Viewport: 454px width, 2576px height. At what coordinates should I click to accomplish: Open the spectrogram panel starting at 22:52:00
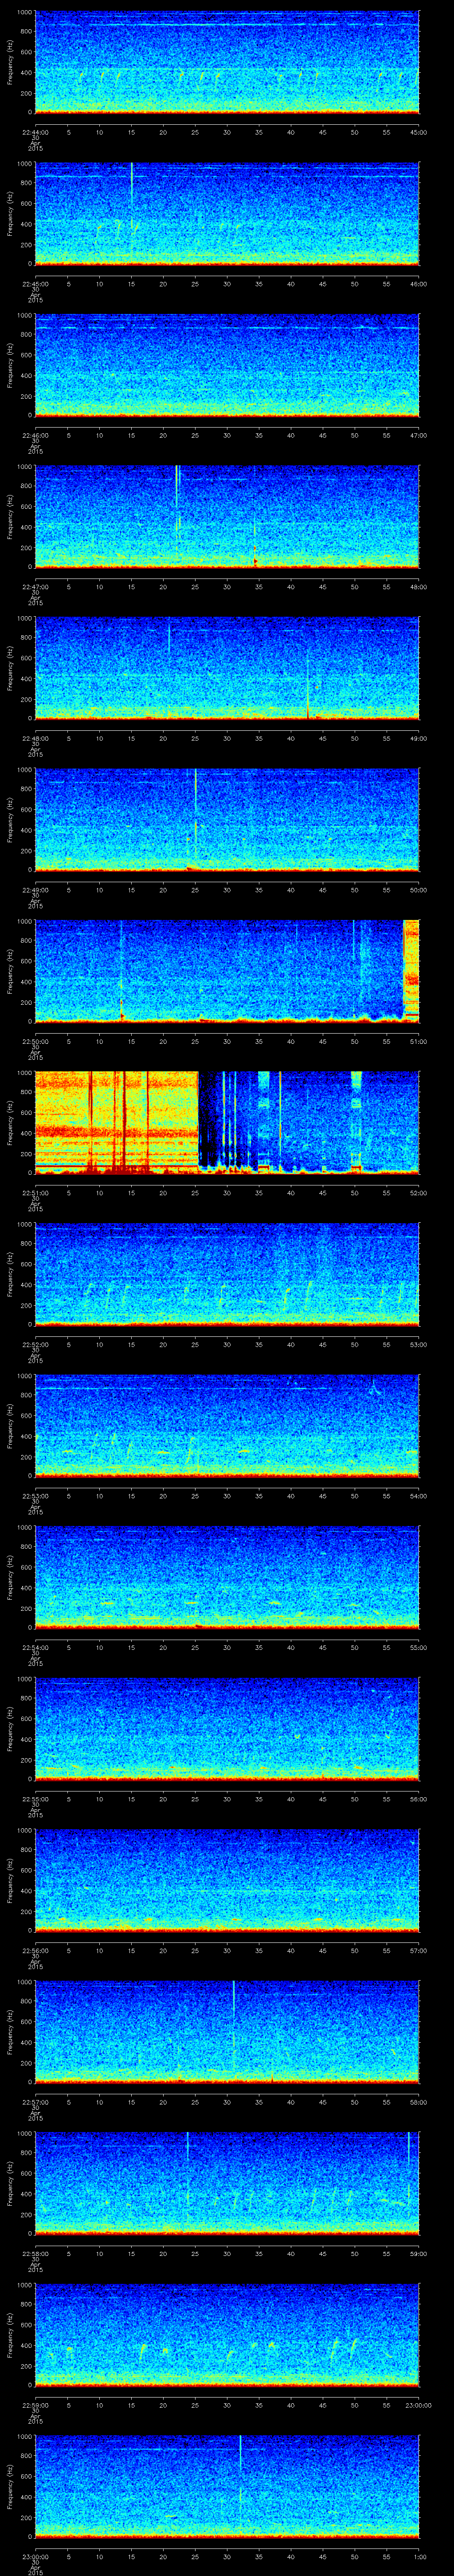(x=227, y=1274)
